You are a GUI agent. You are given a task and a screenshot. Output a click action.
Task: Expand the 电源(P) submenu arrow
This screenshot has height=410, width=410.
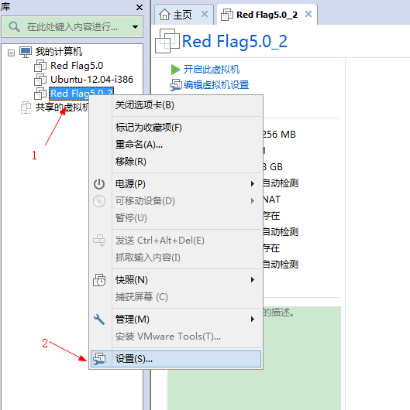(x=253, y=184)
